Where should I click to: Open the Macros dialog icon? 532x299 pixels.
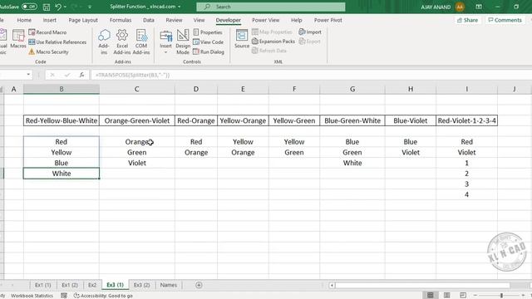[x=18, y=39]
